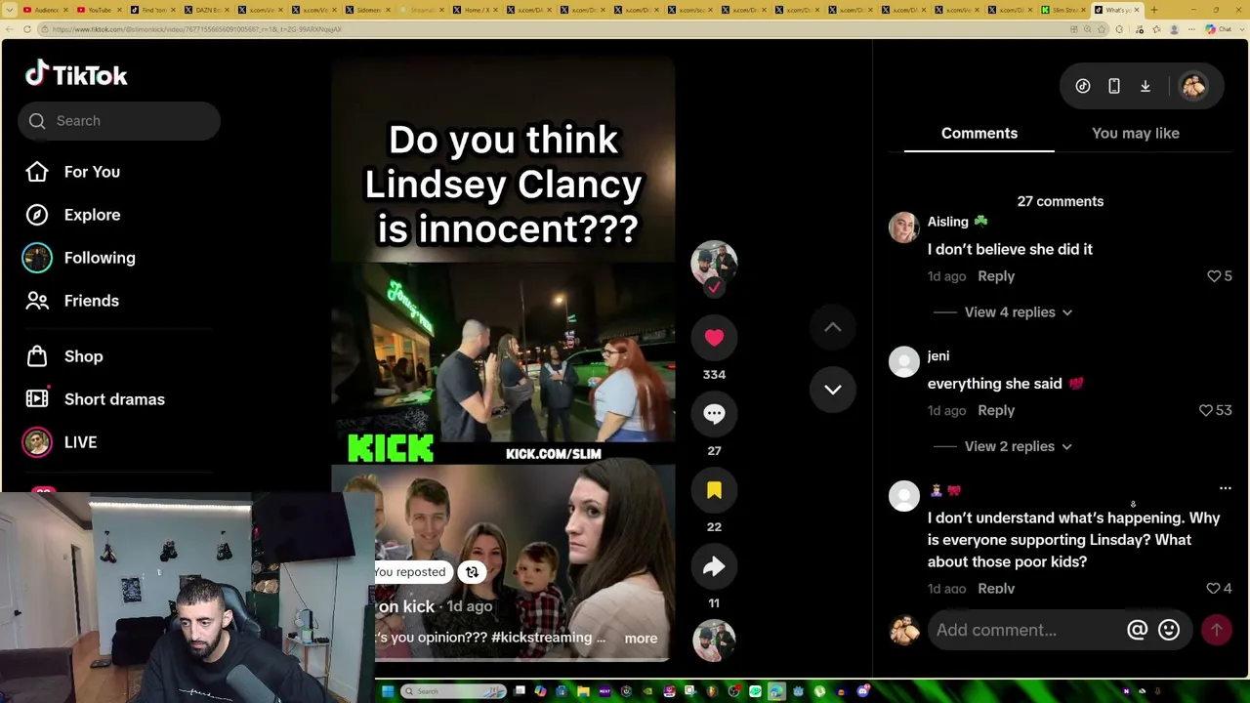Reply to Aisling's comment

point(996,276)
